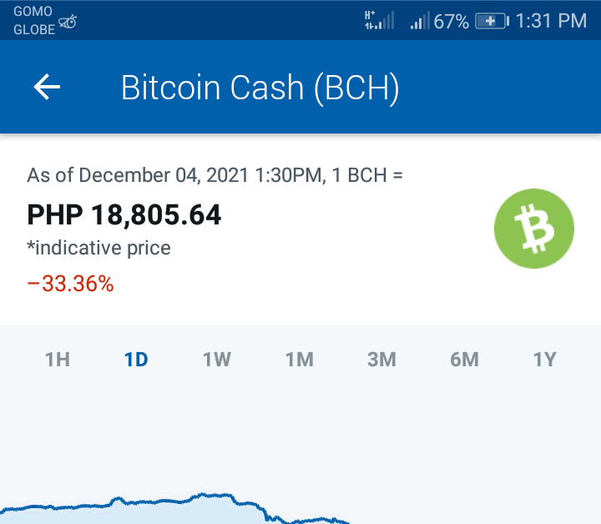
Task: Tap the green Bitcoin Cash logo
Action: tap(534, 229)
